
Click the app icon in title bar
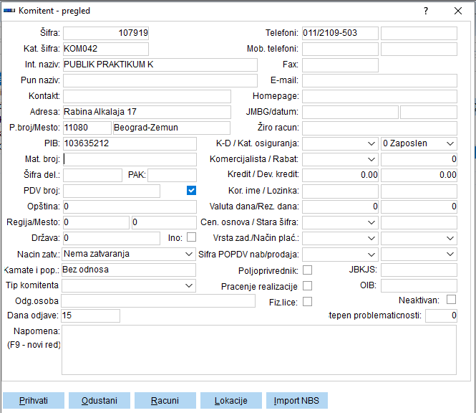(x=9, y=11)
